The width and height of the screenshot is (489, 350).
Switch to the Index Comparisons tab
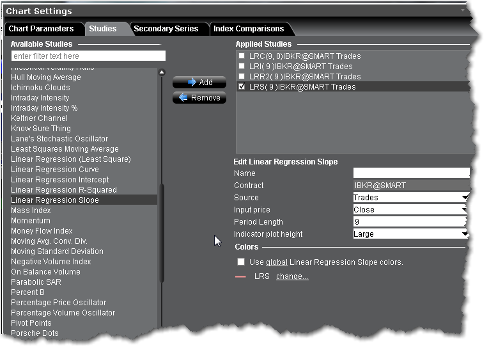pyautogui.click(x=249, y=29)
